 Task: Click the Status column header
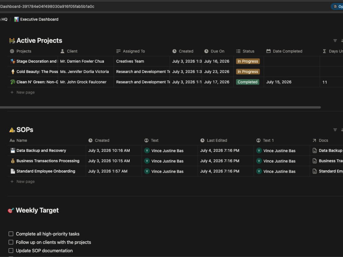tap(245, 51)
